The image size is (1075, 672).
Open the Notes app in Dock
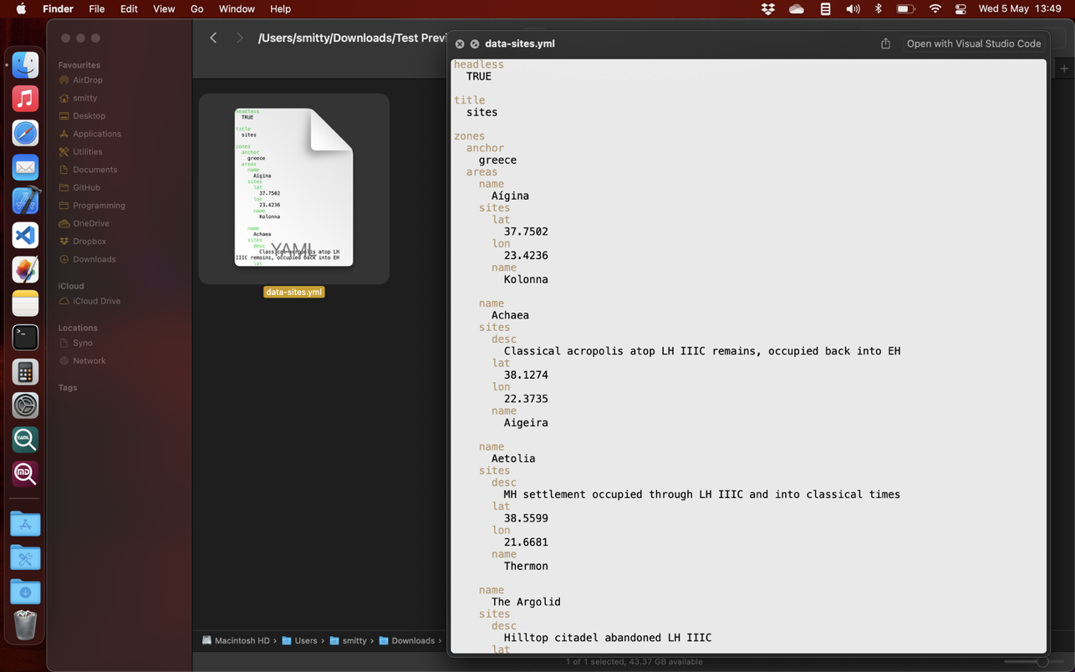point(25,303)
